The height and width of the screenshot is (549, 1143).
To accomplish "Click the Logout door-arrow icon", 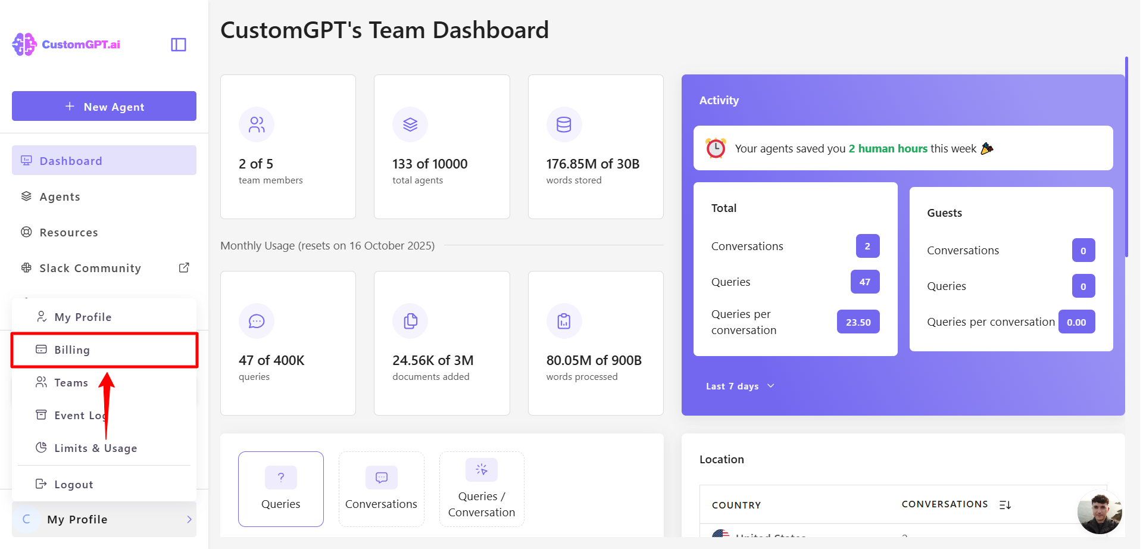I will point(41,484).
